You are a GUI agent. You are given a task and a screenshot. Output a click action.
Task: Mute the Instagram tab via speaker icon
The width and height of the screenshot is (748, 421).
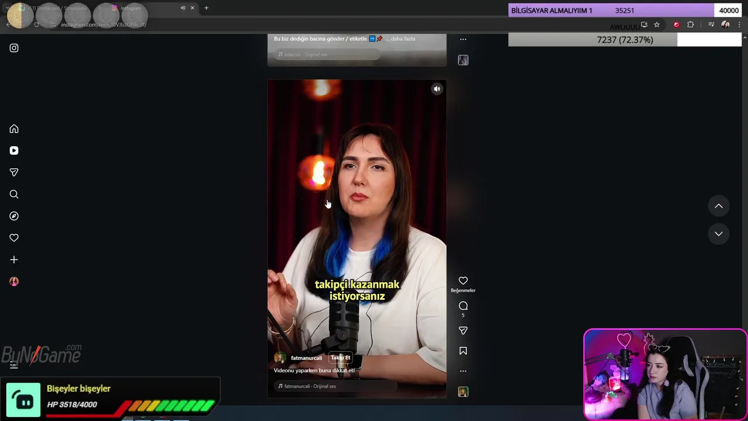(x=183, y=8)
